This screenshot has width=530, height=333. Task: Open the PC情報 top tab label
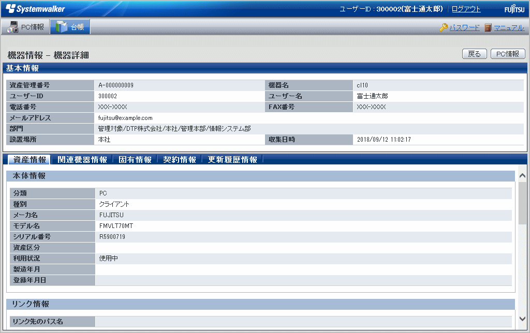pyautogui.click(x=33, y=27)
